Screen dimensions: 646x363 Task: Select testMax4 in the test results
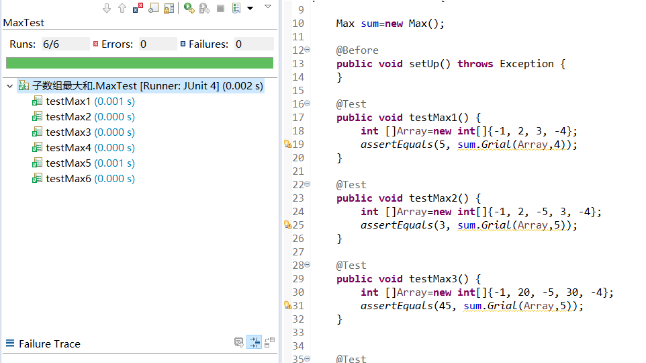point(90,148)
